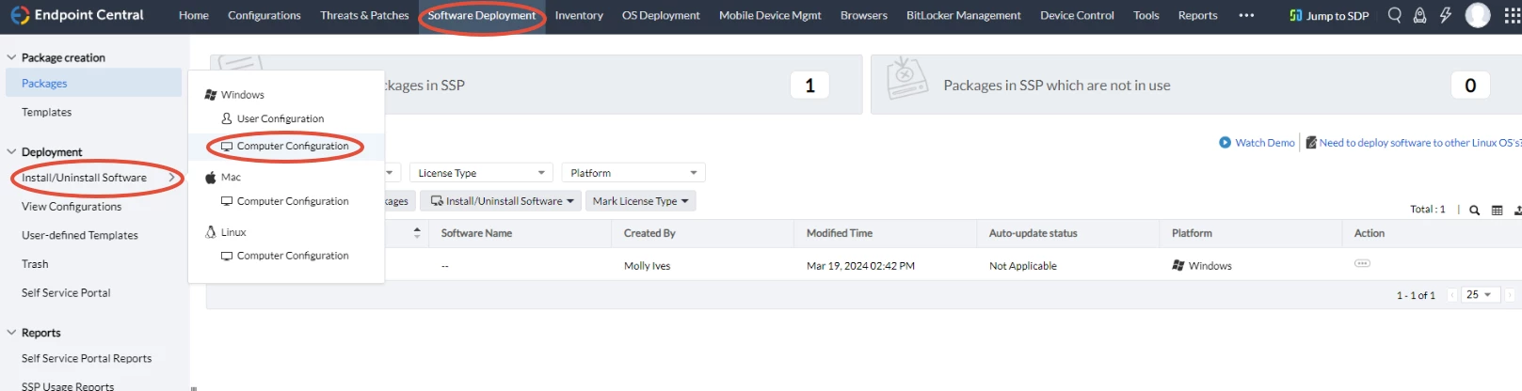Select the Software Deployment tab
Viewport: 1522px width, 391px height.
[x=482, y=15]
